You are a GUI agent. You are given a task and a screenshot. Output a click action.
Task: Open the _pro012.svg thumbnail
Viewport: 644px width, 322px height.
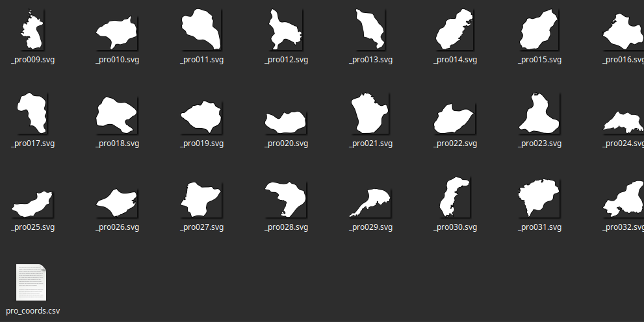pos(286,29)
